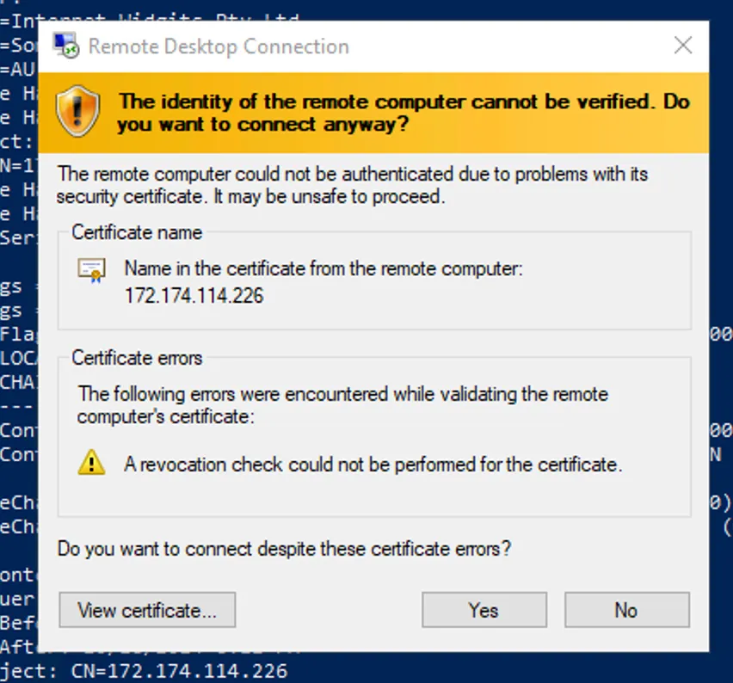Click the yellow warning triangle icon
Viewport: 733px width, 683px height.
click(x=91, y=465)
